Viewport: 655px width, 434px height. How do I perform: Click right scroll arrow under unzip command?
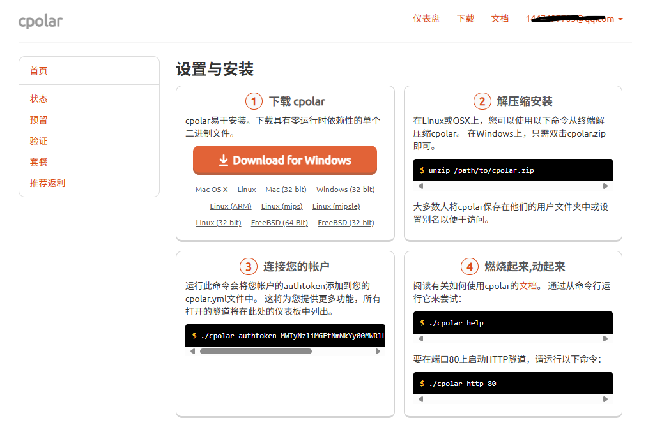coord(605,186)
